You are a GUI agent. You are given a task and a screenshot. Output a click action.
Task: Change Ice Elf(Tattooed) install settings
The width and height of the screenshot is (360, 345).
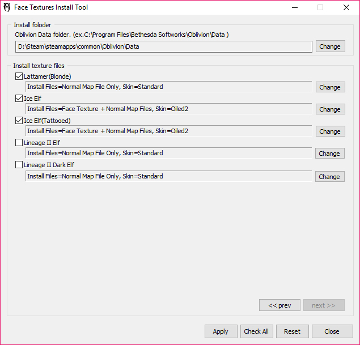pyautogui.click(x=329, y=131)
